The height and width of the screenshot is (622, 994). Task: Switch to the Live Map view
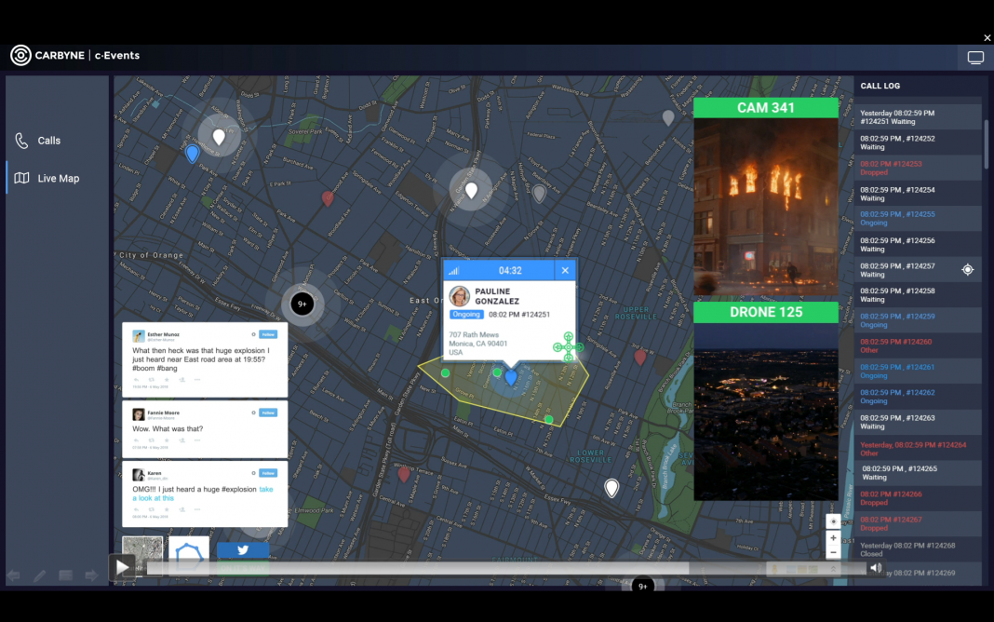pos(58,178)
